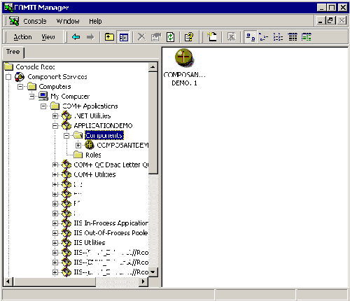The image size is (350, 301).
Task: Switch to Small Icons view
Action: click(x=264, y=37)
